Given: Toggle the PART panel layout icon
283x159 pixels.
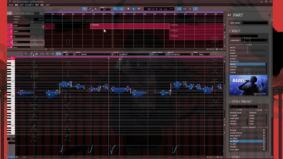Looking at the screenshot, I should [x=269, y=15].
